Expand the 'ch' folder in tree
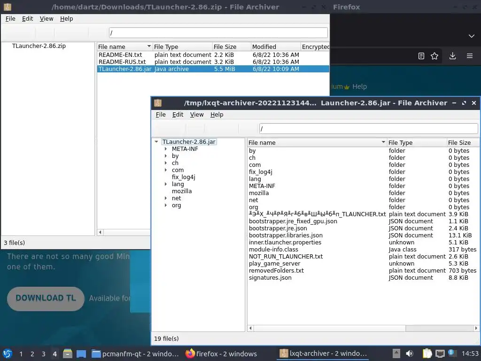Image resolution: width=481 pixels, height=361 pixels. click(x=166, y=163)
